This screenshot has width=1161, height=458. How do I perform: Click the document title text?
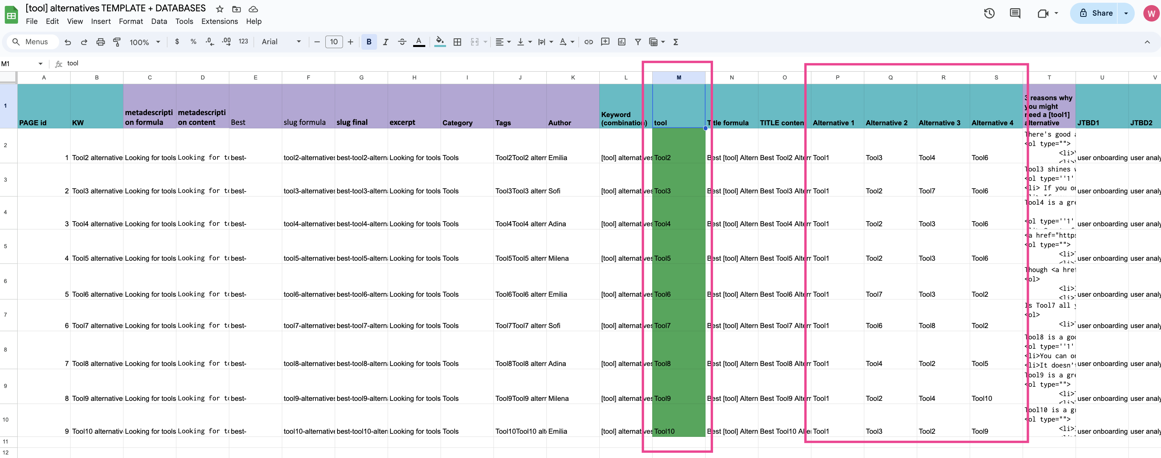pos(115,8)
